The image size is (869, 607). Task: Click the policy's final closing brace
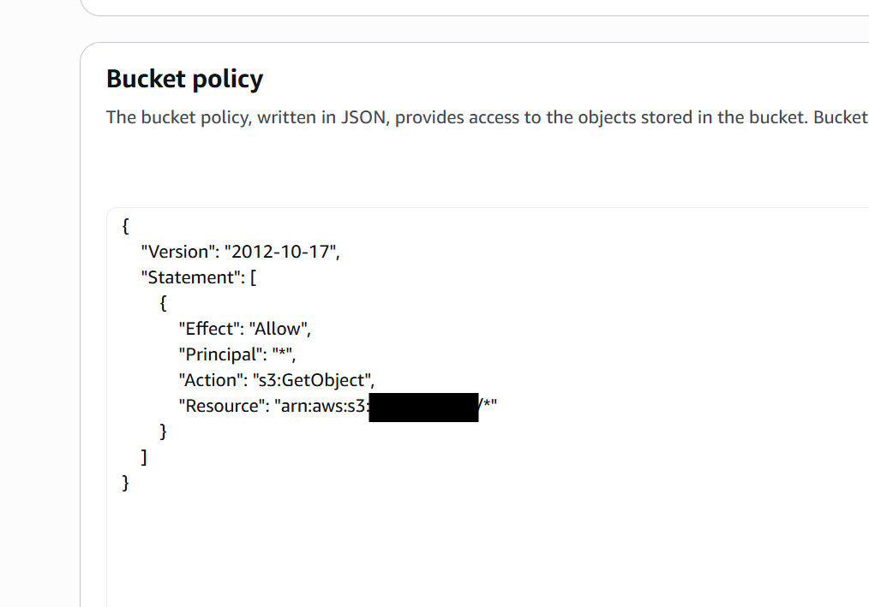(x=126, y=483)
